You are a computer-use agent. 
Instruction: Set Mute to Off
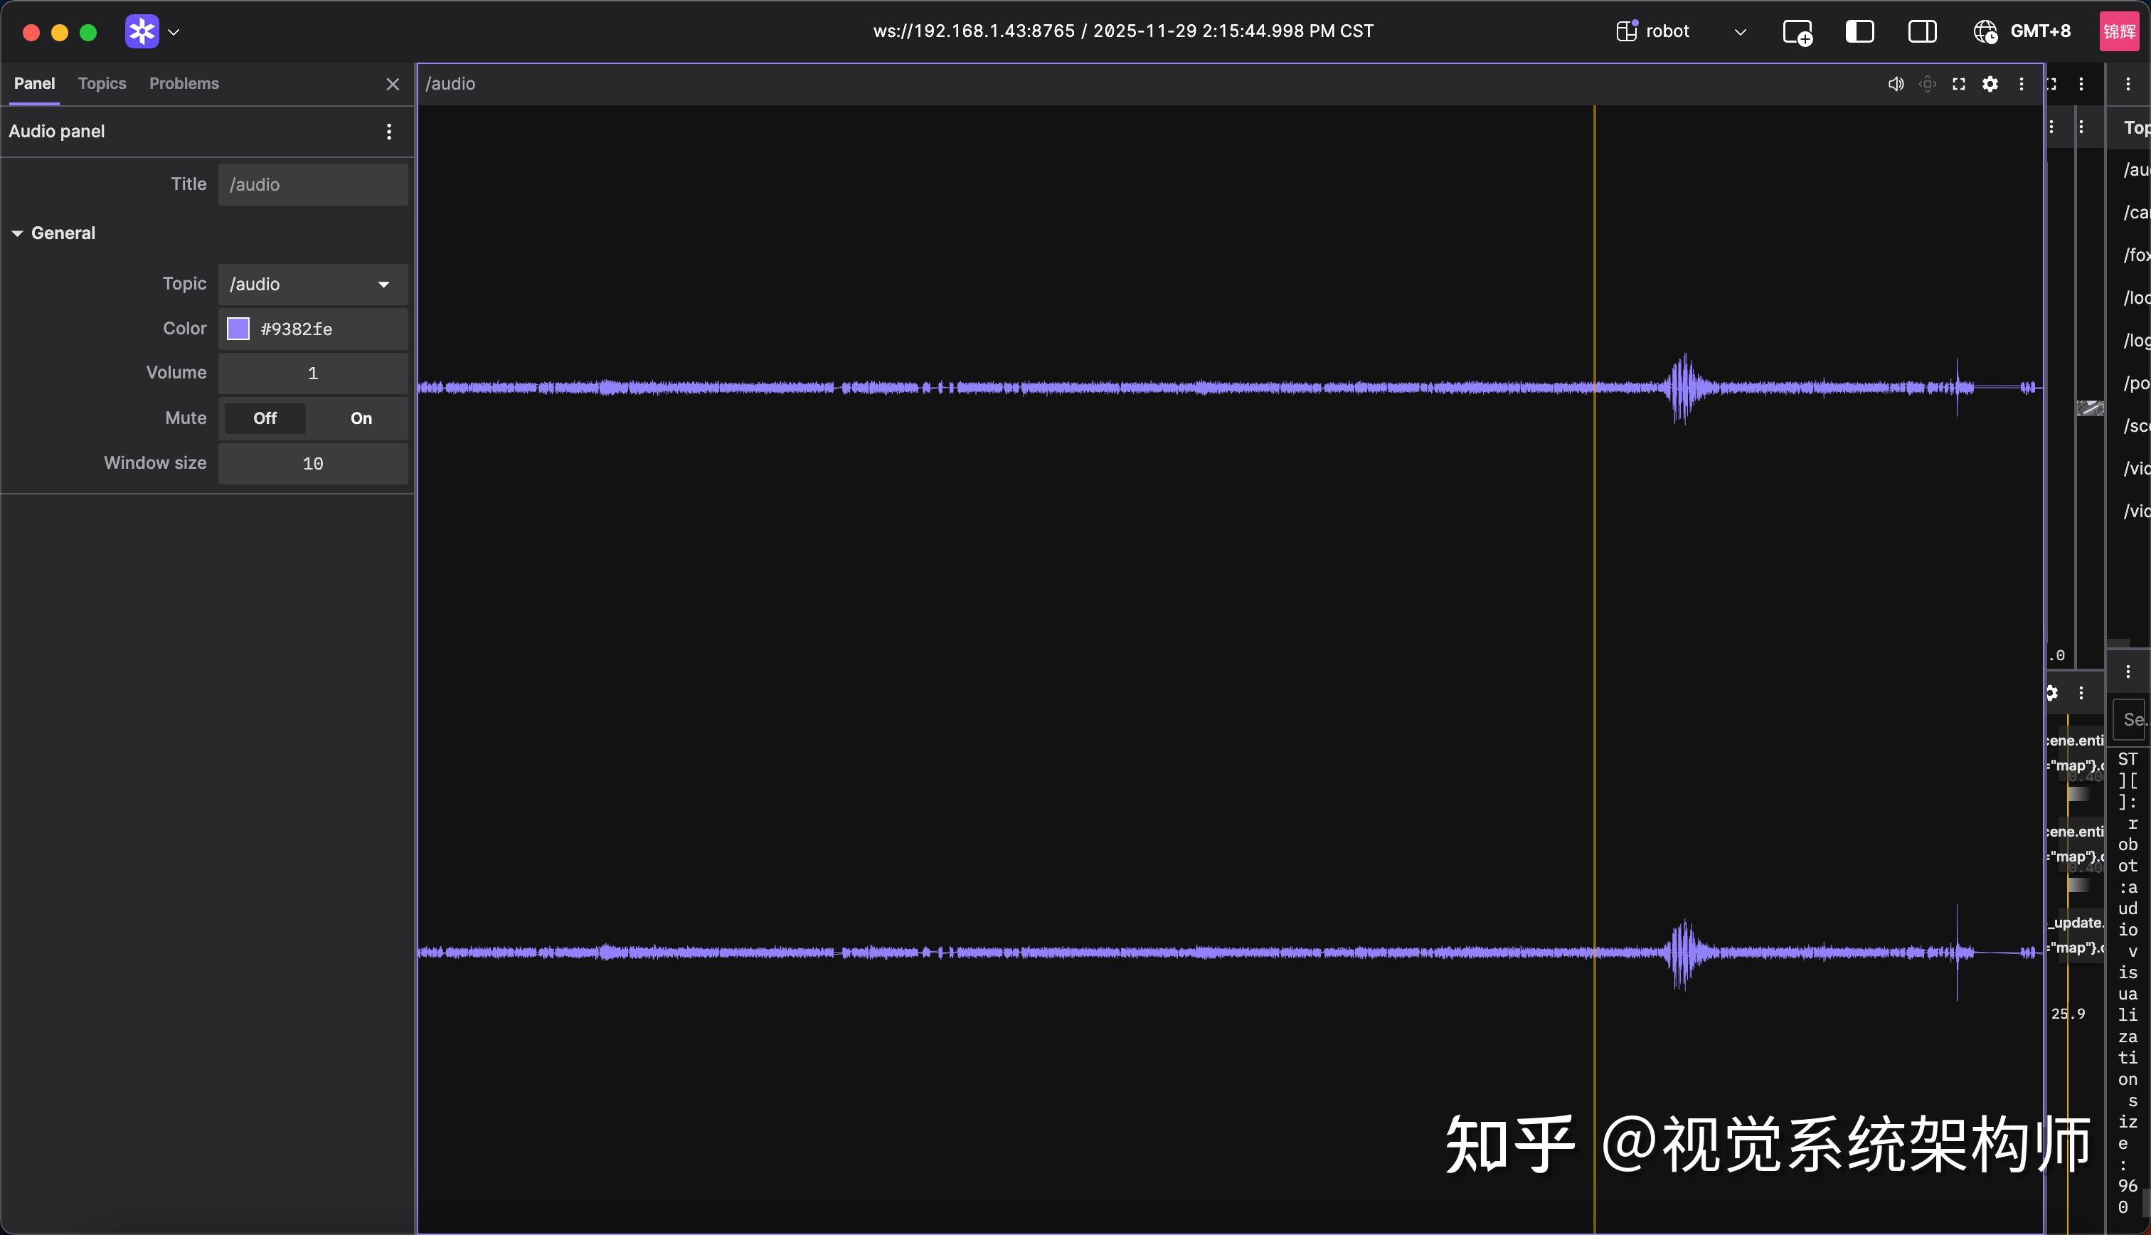pyautogui.click(x=264, y=418)
